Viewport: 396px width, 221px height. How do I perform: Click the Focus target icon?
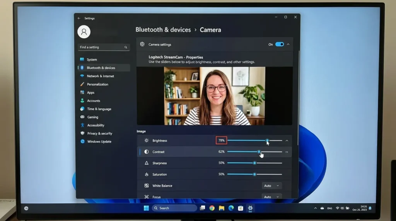coord(147,197)
